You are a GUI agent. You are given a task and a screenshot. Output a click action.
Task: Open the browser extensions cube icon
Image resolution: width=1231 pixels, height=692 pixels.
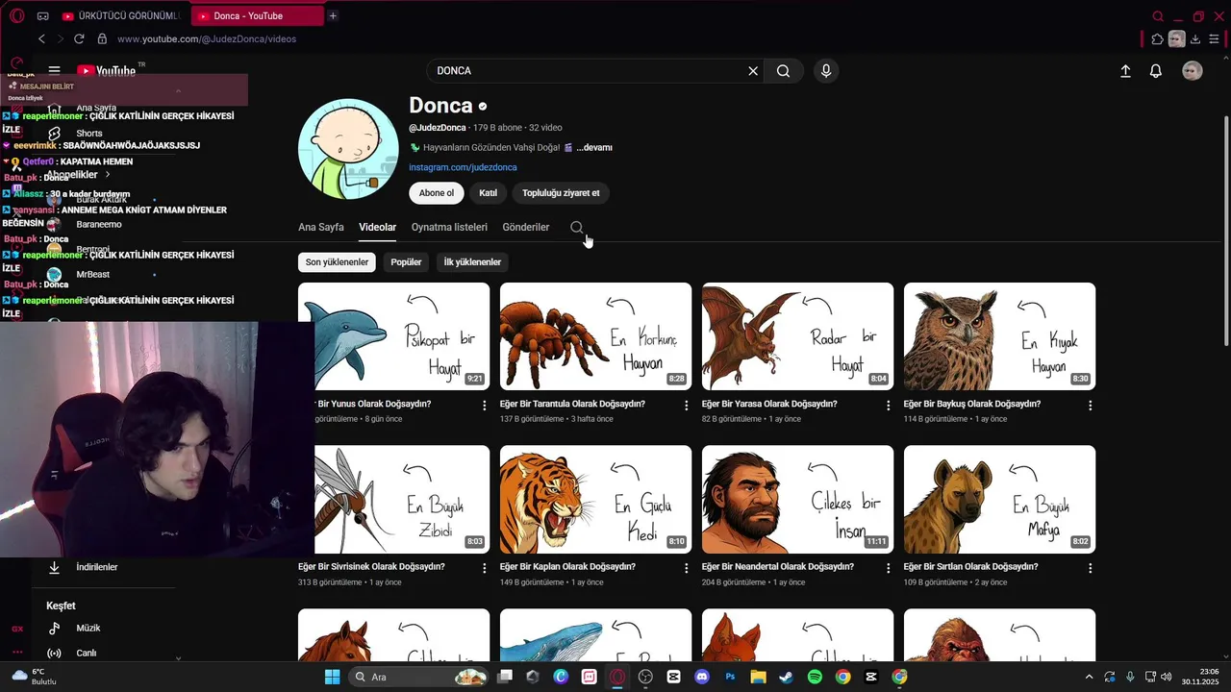click(x=1157, y=39)
